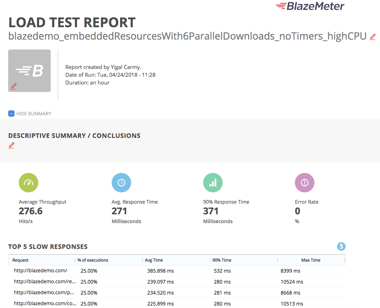
Task: Click the HIDE SUMMARY label
Action: click(x=34, y=114)
